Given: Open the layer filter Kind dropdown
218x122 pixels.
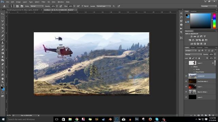Looking at the screenshot, I should (191, 50).
